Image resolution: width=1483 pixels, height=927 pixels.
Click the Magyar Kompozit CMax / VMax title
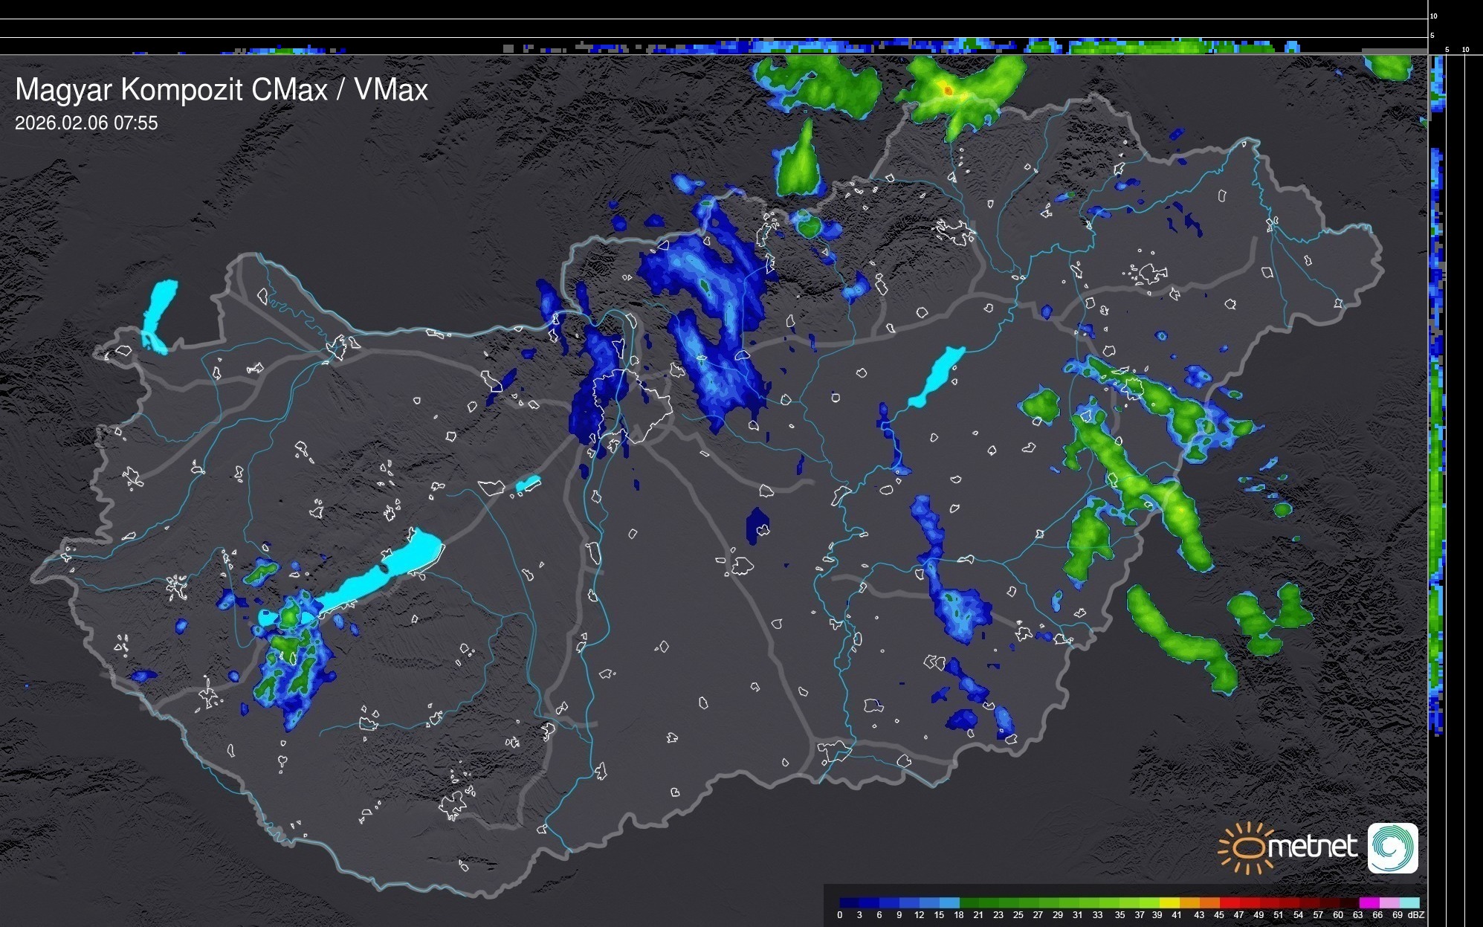[x=222, y=90]
